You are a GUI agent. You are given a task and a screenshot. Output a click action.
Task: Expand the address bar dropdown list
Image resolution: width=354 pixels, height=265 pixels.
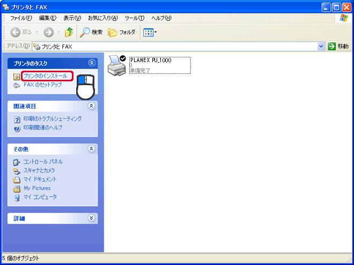click(321, 47)
